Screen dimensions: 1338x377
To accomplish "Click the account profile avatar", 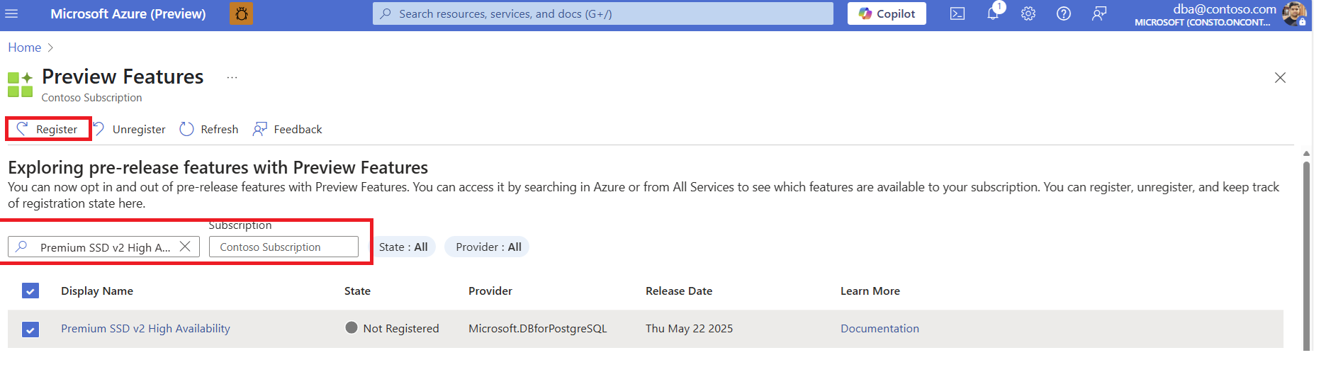I will pyautogui.click(x=1294, y=13).
